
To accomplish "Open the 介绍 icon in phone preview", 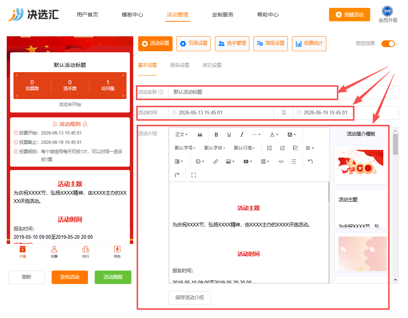I will 22,252.
